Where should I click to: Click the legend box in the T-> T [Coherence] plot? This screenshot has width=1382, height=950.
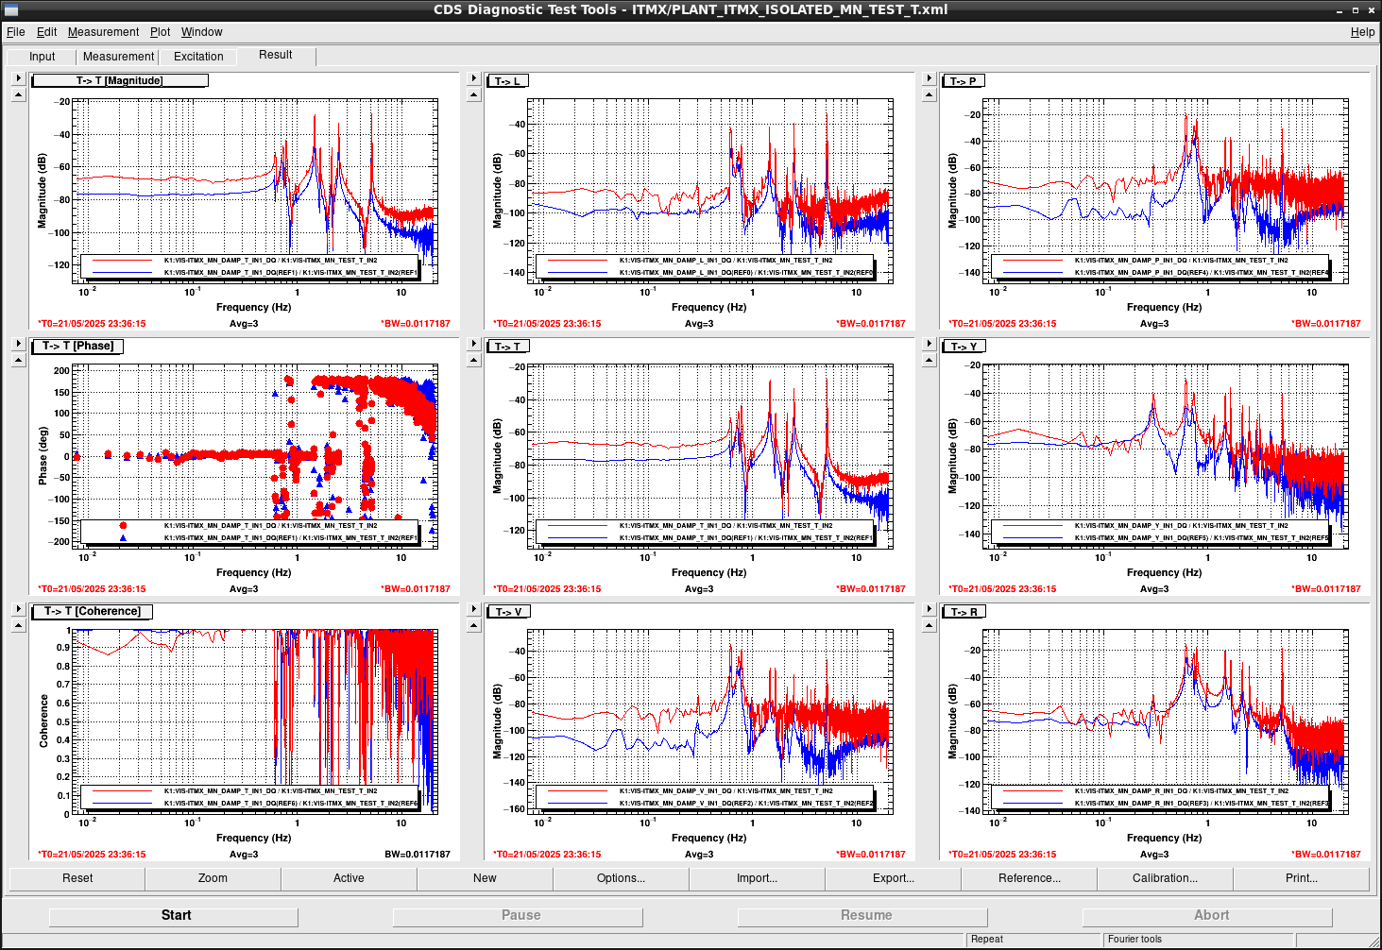pyautogui.click(x=250, y=797)
